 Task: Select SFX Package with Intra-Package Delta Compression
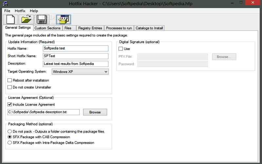pos(10,143)
